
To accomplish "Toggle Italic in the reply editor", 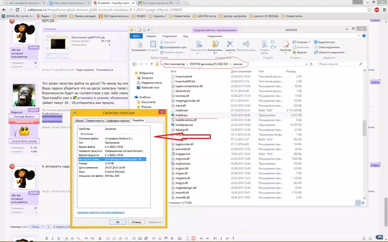I will click(52, 238).
